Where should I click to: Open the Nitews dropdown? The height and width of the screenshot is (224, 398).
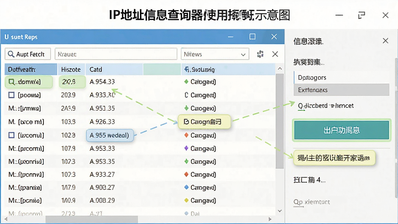[x=215, y=54]
